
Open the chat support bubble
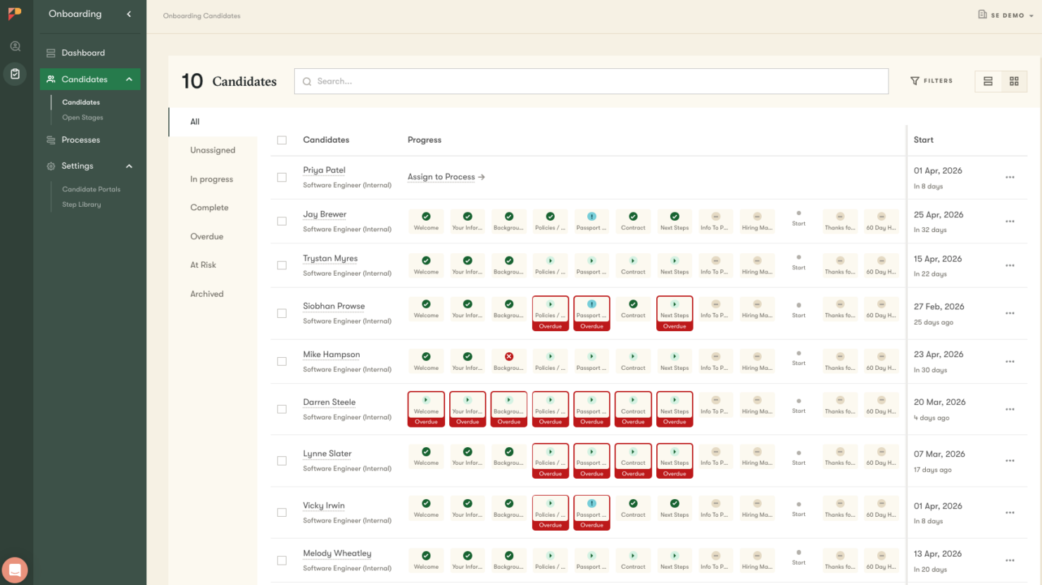(15, 570)
